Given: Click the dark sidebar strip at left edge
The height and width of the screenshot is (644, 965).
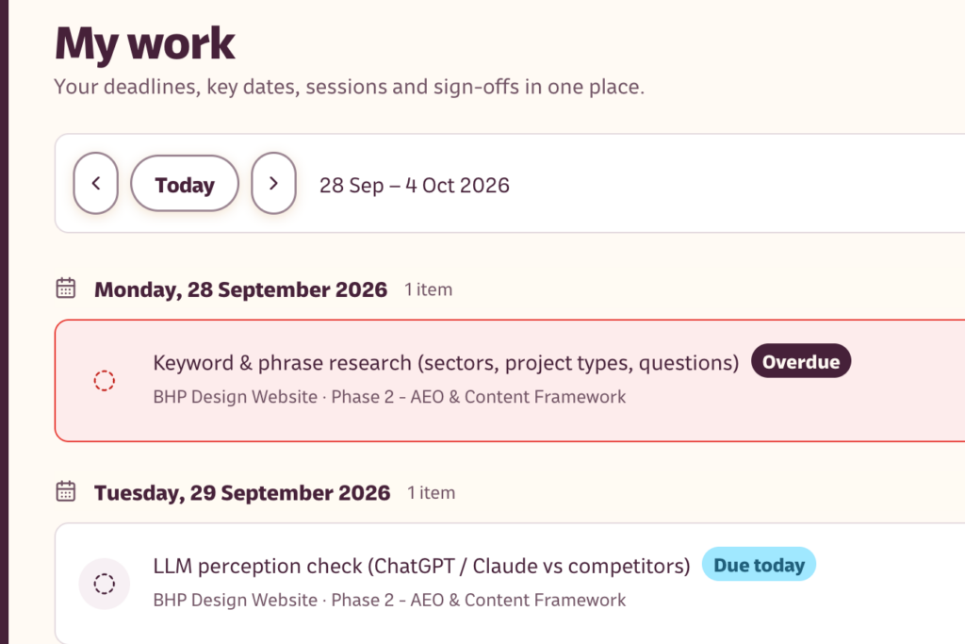Looking at the screenshot, I should coord(5,322).
